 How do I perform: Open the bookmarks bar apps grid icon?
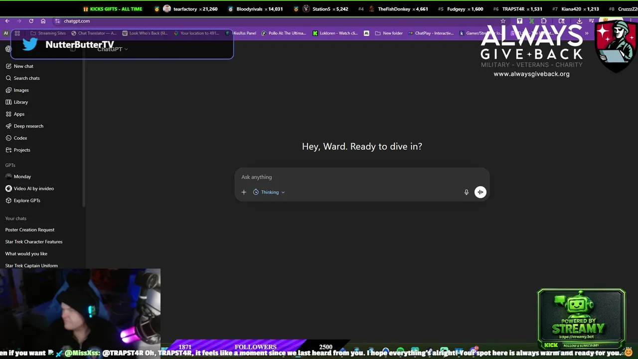17,33
